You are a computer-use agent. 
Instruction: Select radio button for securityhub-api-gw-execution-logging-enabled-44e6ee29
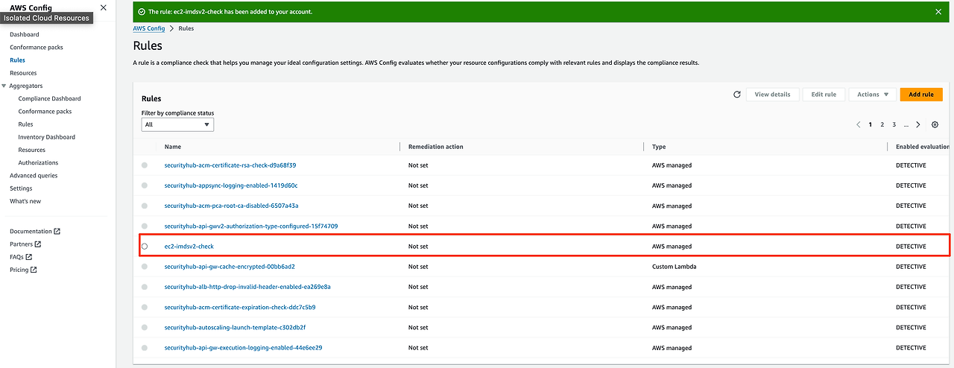point(145,348)
